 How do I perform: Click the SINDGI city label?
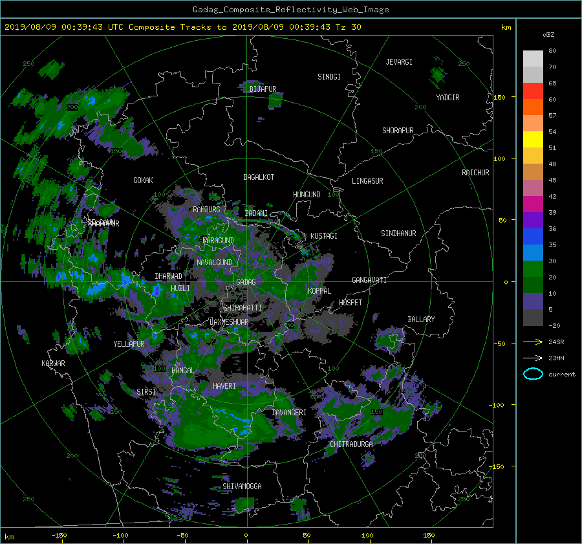(x=329, y=77)
